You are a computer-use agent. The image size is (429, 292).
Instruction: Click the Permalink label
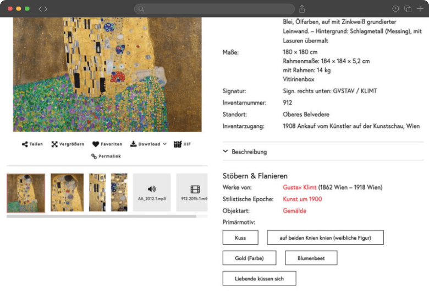click(x=109, y=156)
